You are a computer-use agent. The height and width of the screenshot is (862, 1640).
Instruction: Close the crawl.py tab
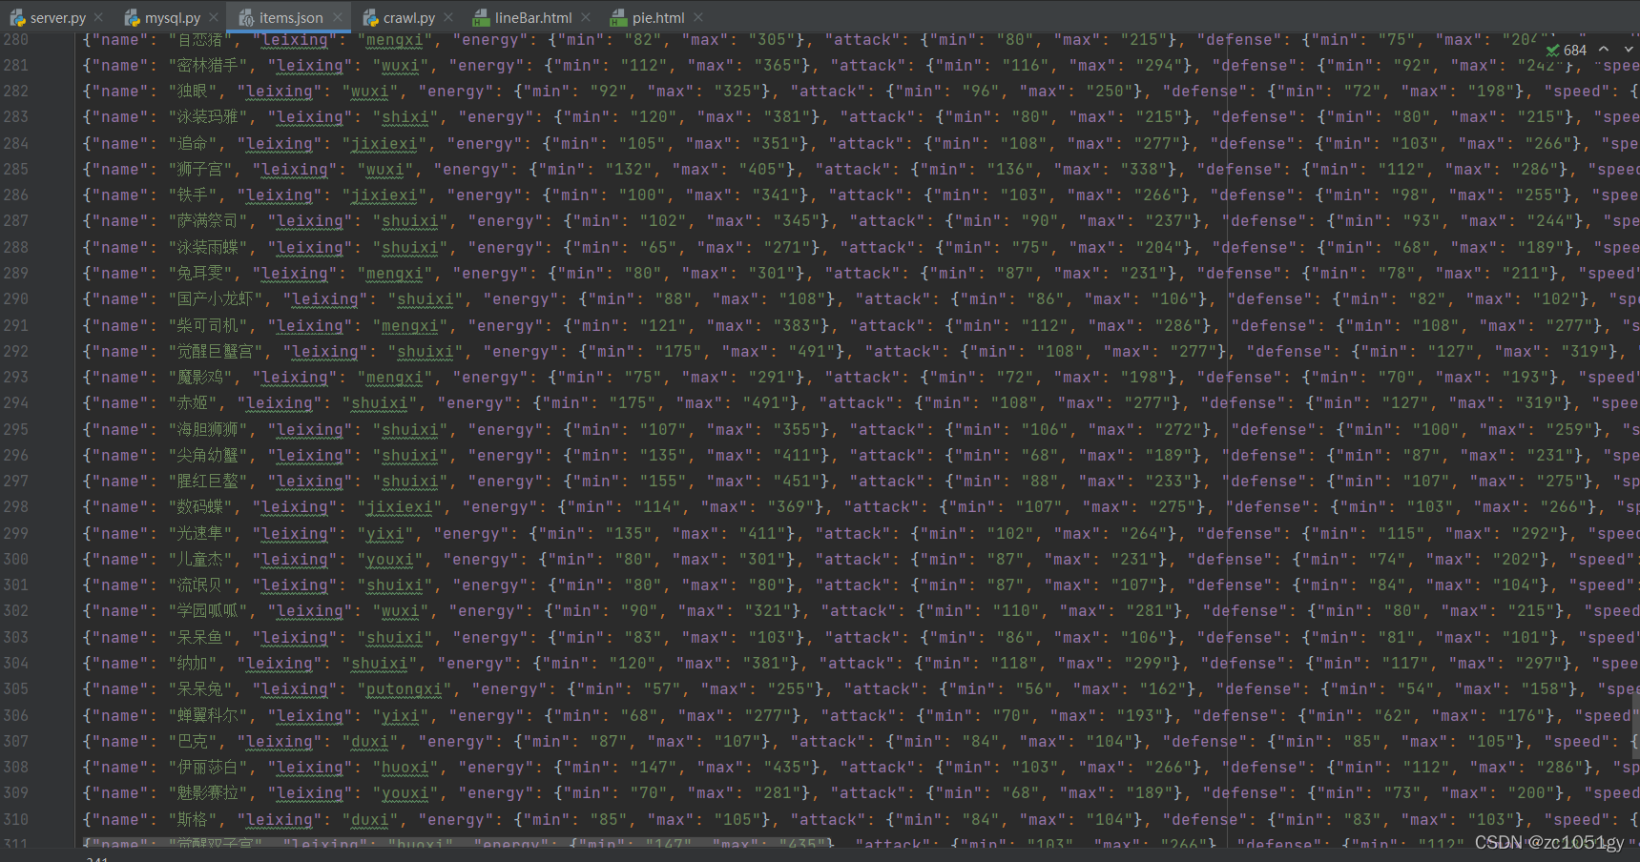pos(449,17)
